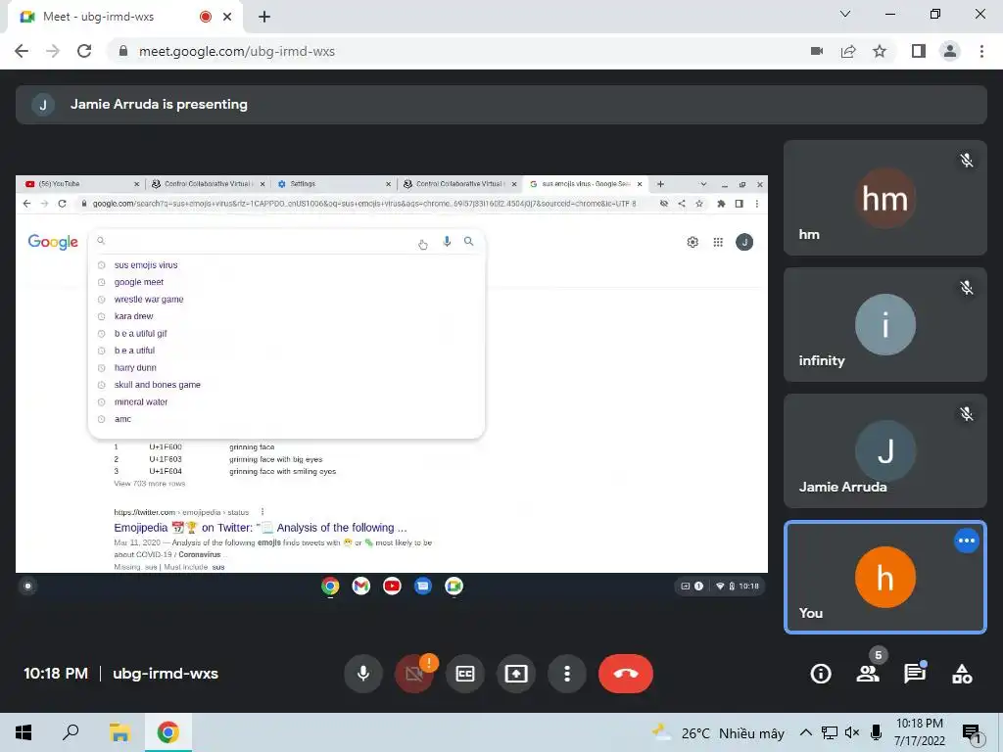Mute the microphone in Meet controls

click(362, 674)
